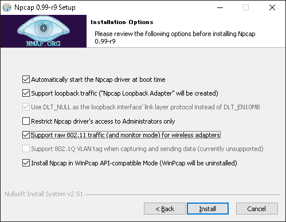Click the Nullsoft Install System v2.51 label
The image size is (286, 222).
44,194
